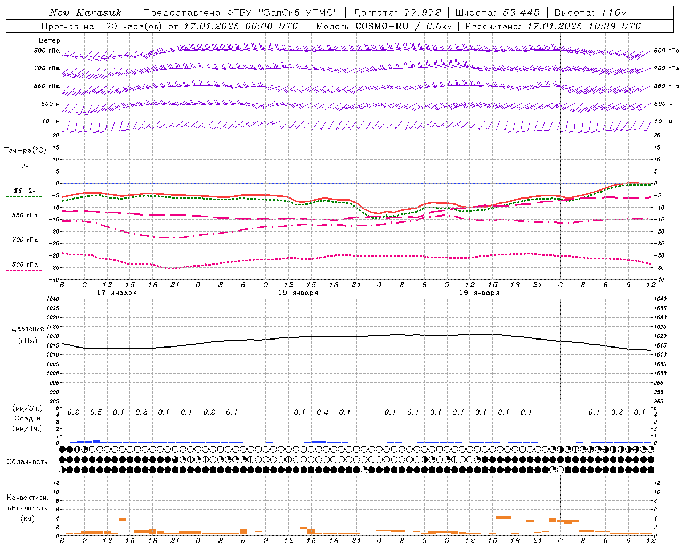Select the 'Широта: 53.448' latitude text
Screen dimensions: 682x545
(x=497, y=13)
